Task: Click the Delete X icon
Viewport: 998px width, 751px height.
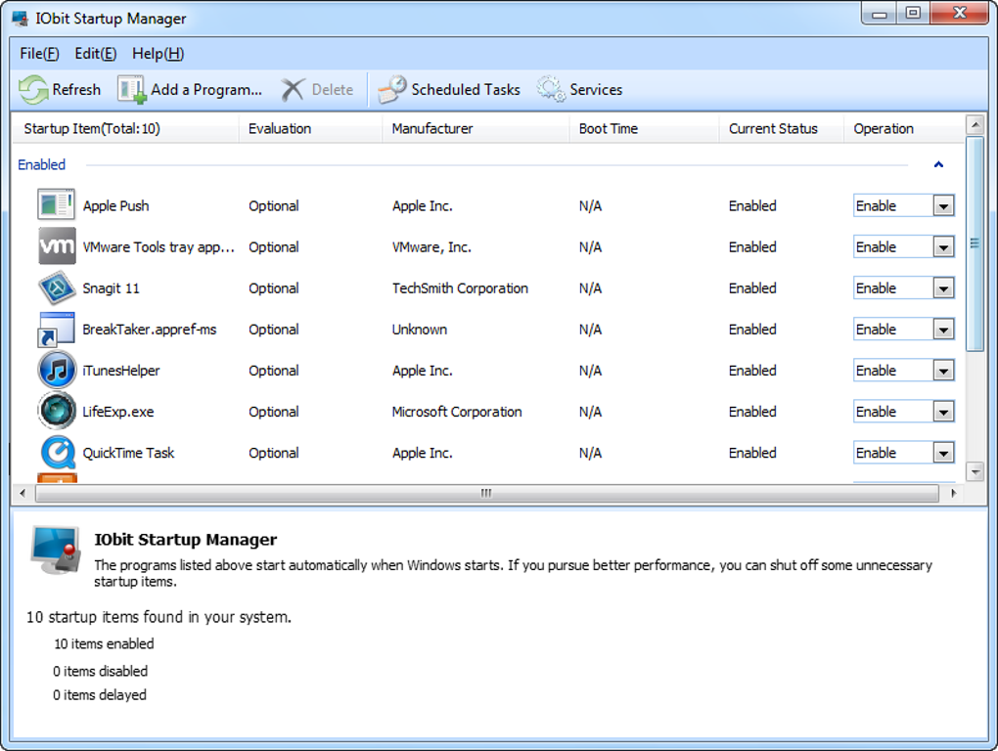Action: click(293, 90)
